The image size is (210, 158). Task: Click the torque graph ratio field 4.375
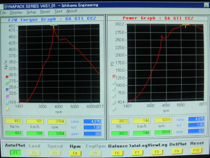tap(92, 121)
